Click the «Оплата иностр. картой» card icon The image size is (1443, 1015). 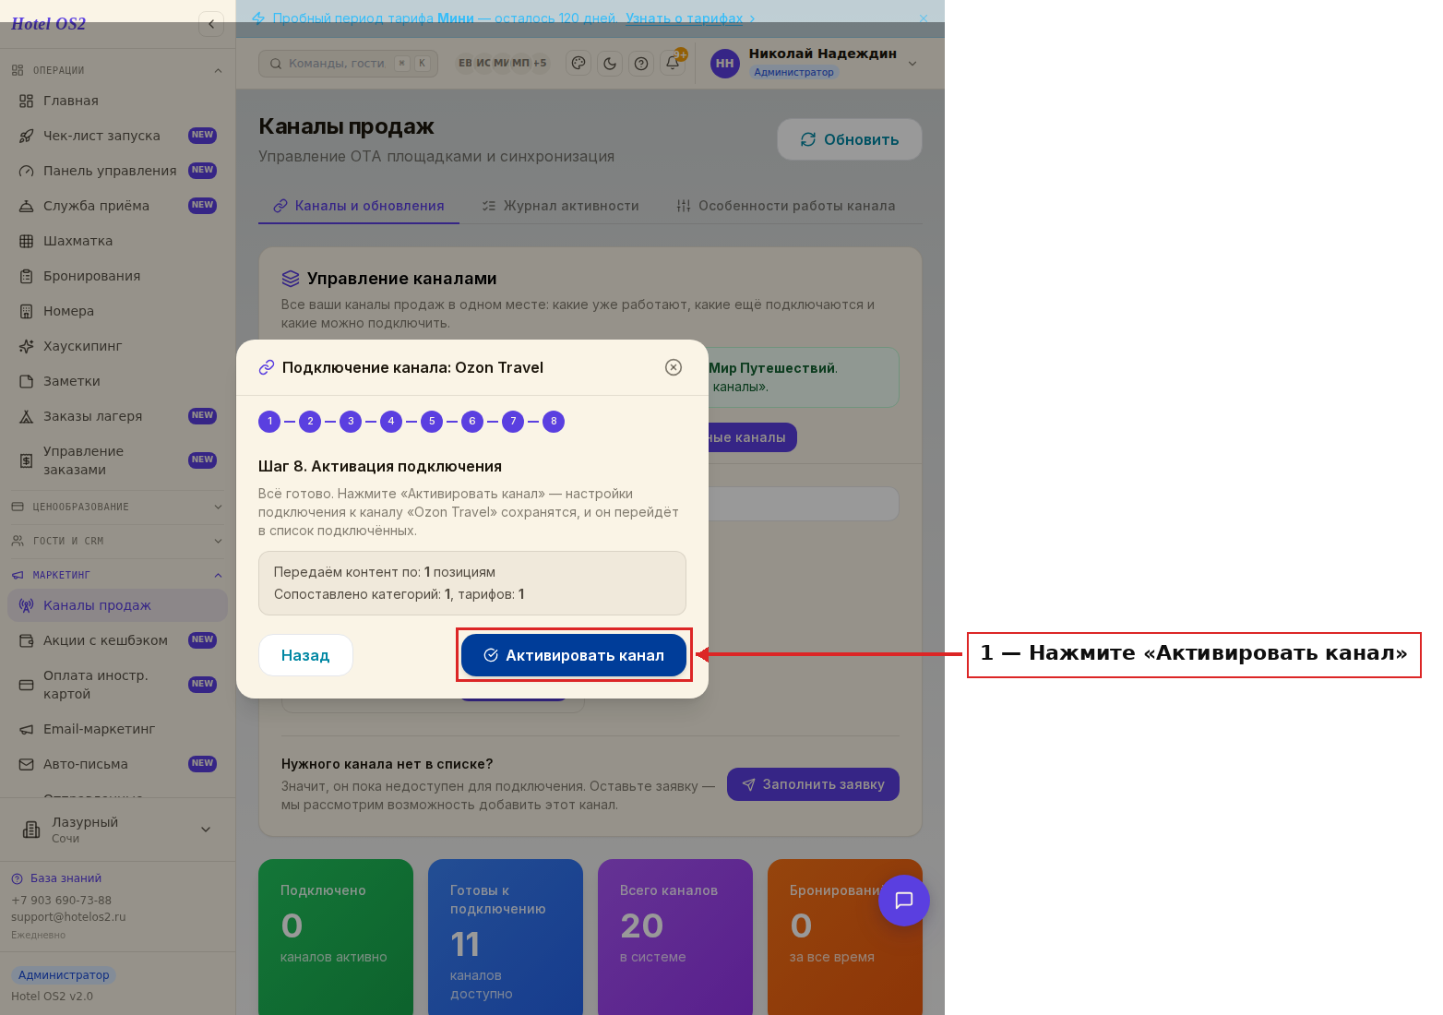[x=27, y=685]
